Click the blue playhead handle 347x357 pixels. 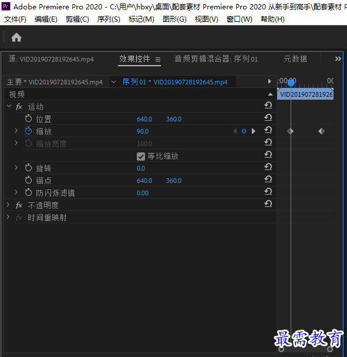tap(291, 83)
